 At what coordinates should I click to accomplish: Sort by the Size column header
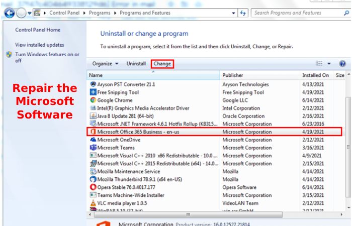tap(339, 75)
